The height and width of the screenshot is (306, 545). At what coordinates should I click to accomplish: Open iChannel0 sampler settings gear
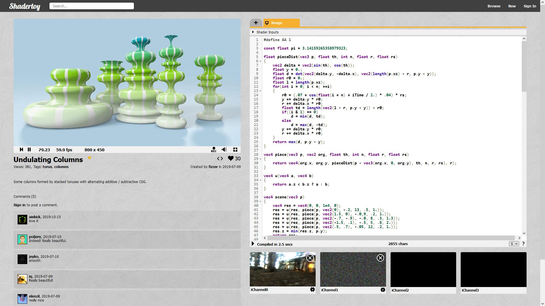point(313,290)
